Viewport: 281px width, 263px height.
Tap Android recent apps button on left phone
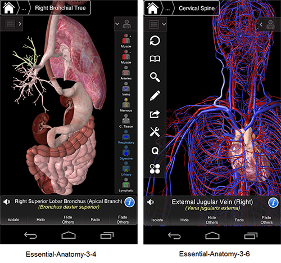107,235
